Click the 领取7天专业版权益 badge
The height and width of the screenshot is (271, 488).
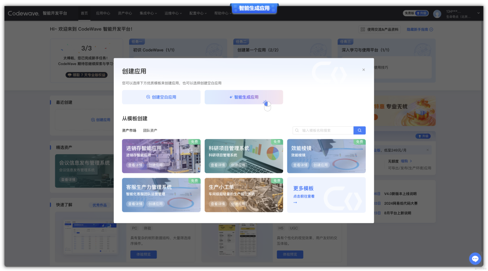[87, 75]
